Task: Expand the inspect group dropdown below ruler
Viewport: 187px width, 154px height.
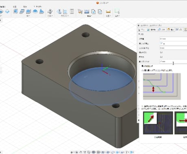Action: [108, 16]
